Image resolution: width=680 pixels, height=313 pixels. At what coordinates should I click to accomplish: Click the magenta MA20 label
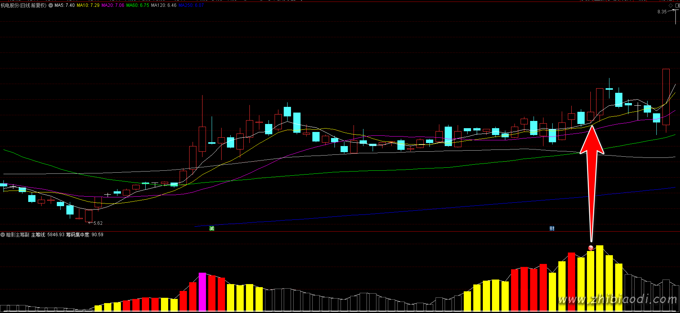pos(113,6)
